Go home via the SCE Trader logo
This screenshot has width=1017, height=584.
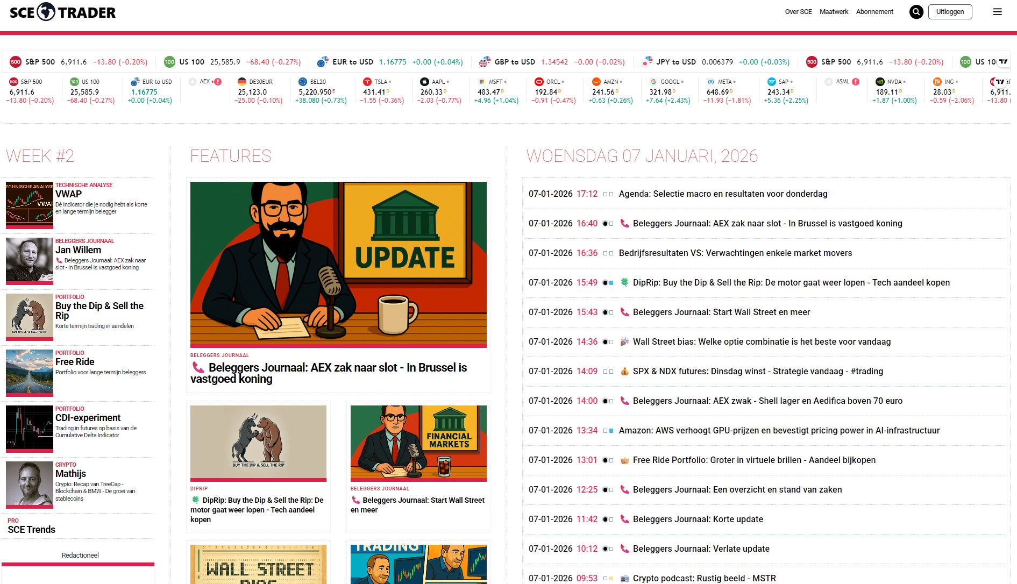point(62,12)
